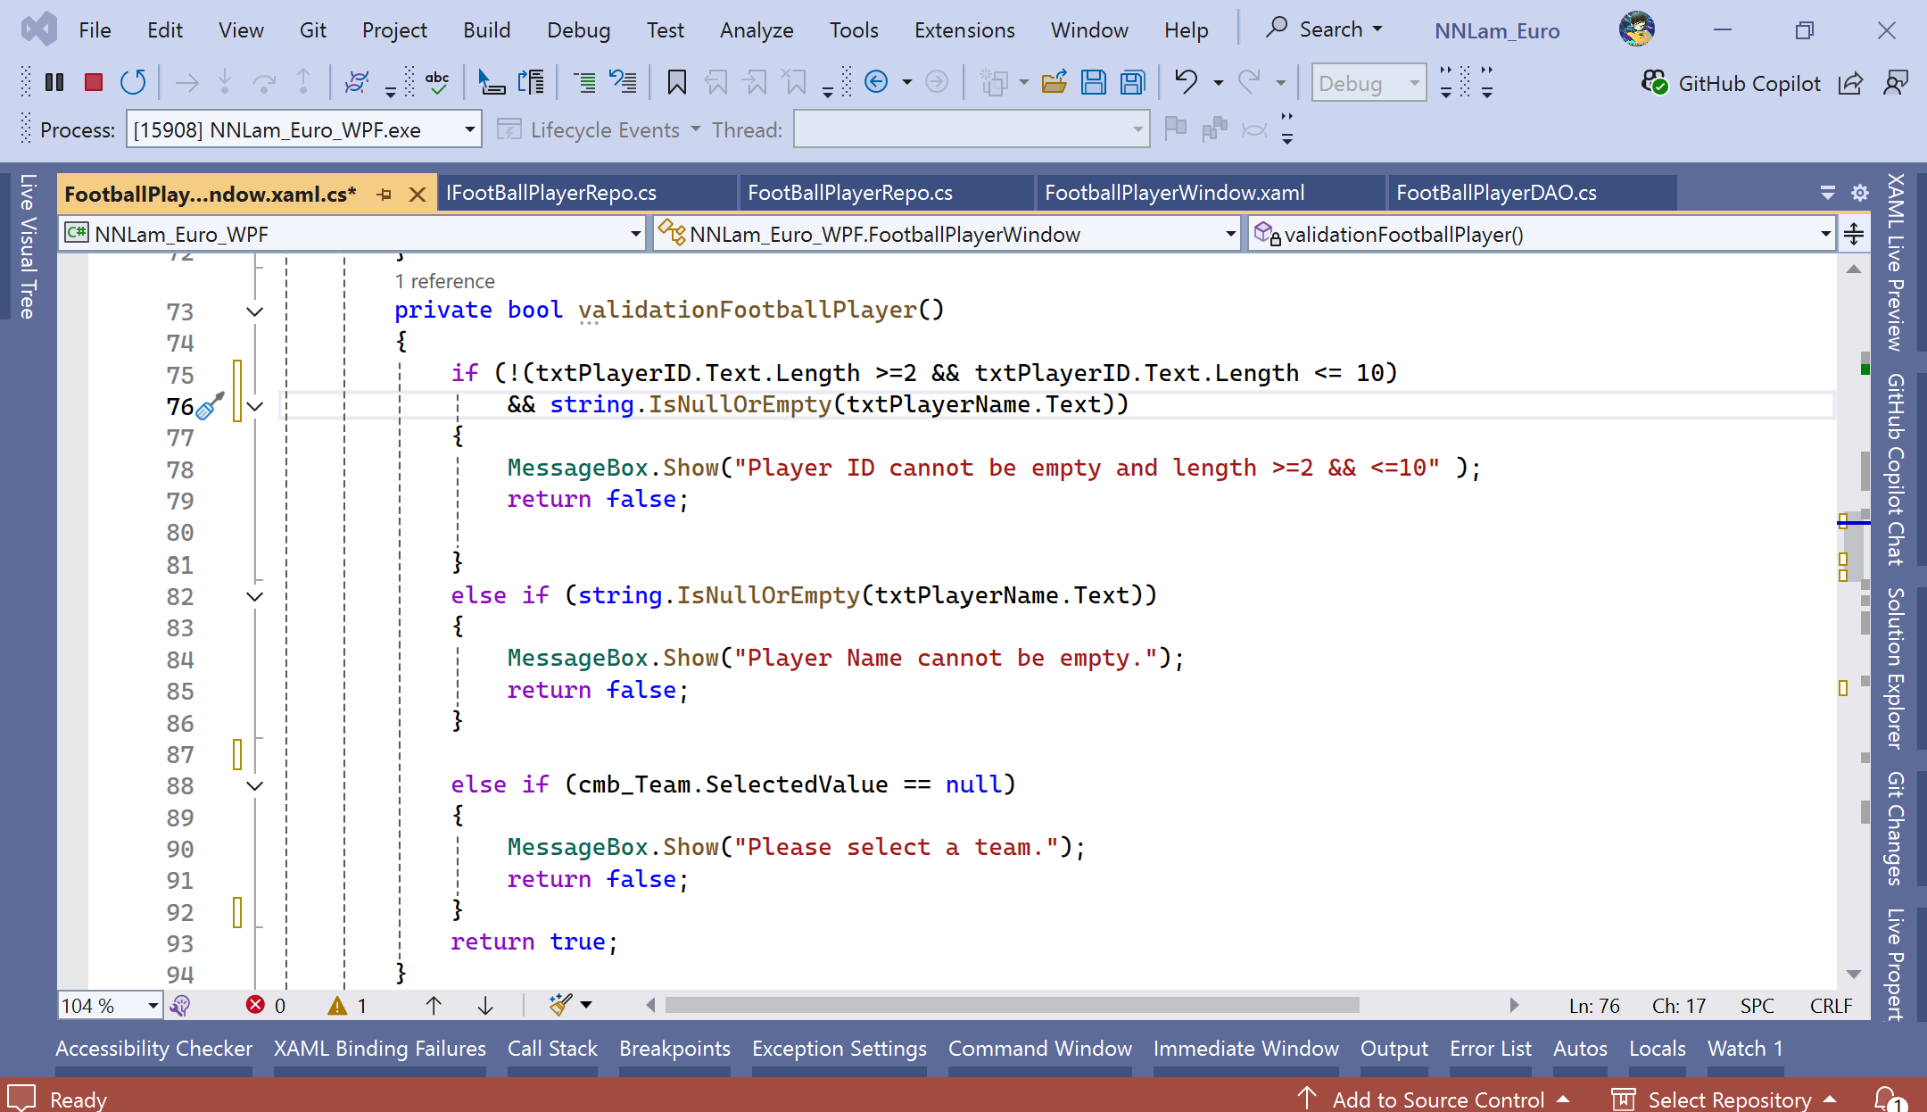
Task: Open Git Changes side panel
Action: click(1897, 828)
